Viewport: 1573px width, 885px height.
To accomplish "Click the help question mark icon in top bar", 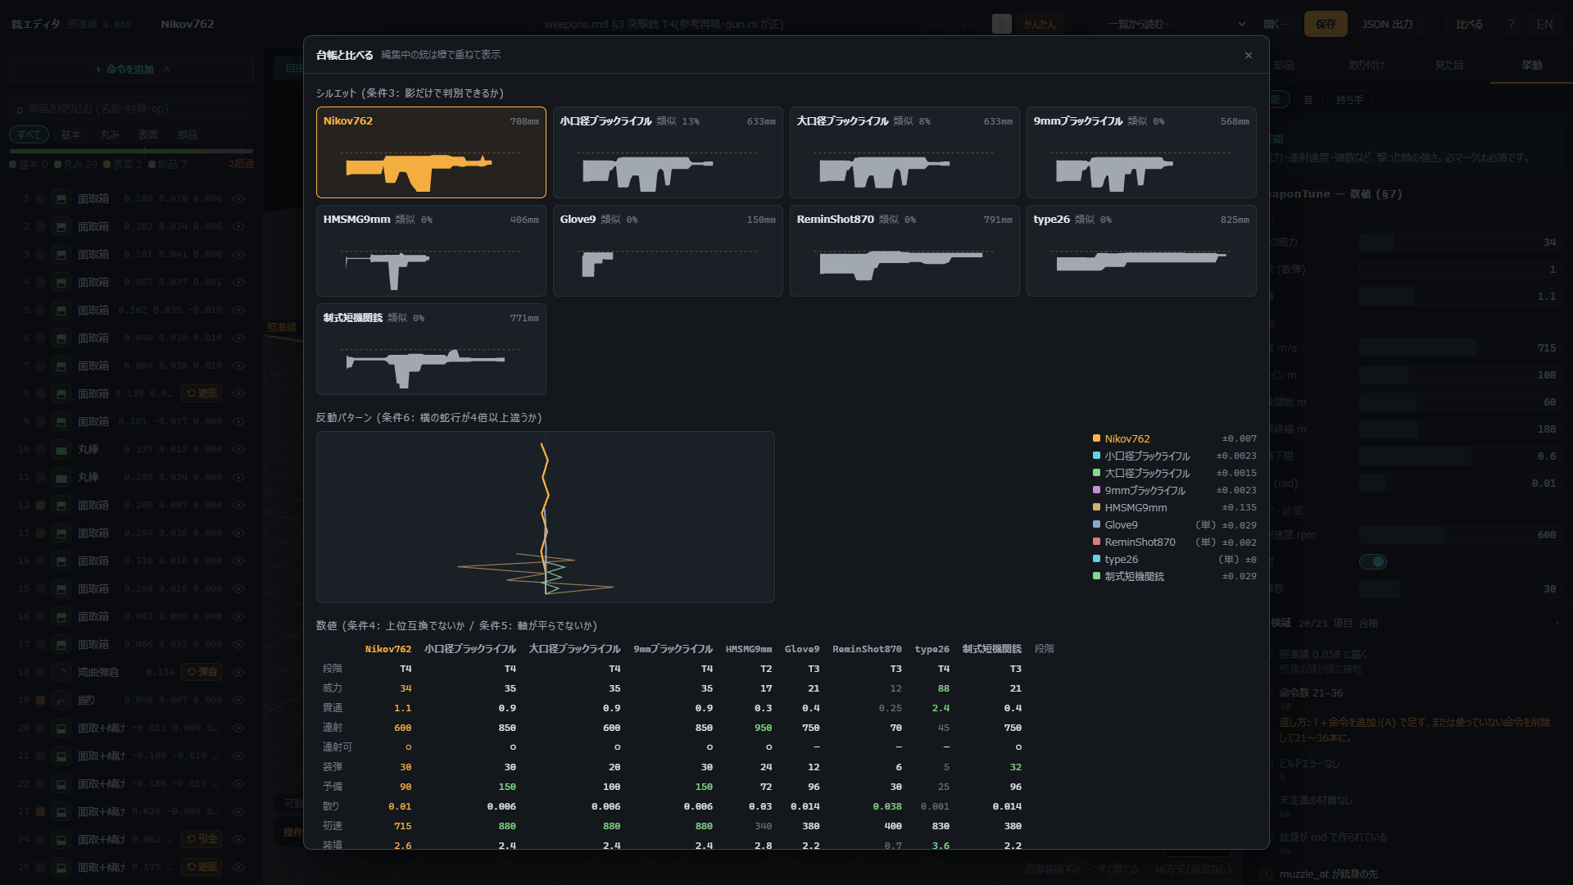I will [1511, 24].
